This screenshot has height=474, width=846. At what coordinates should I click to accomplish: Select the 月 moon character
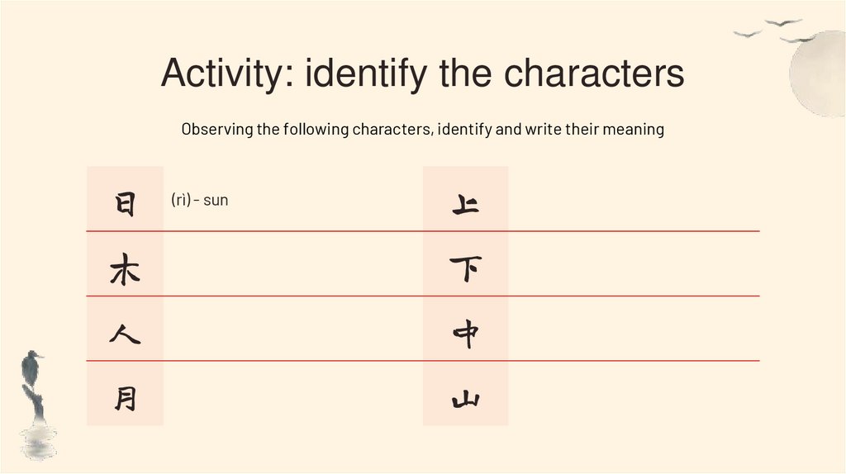(125, 400)
